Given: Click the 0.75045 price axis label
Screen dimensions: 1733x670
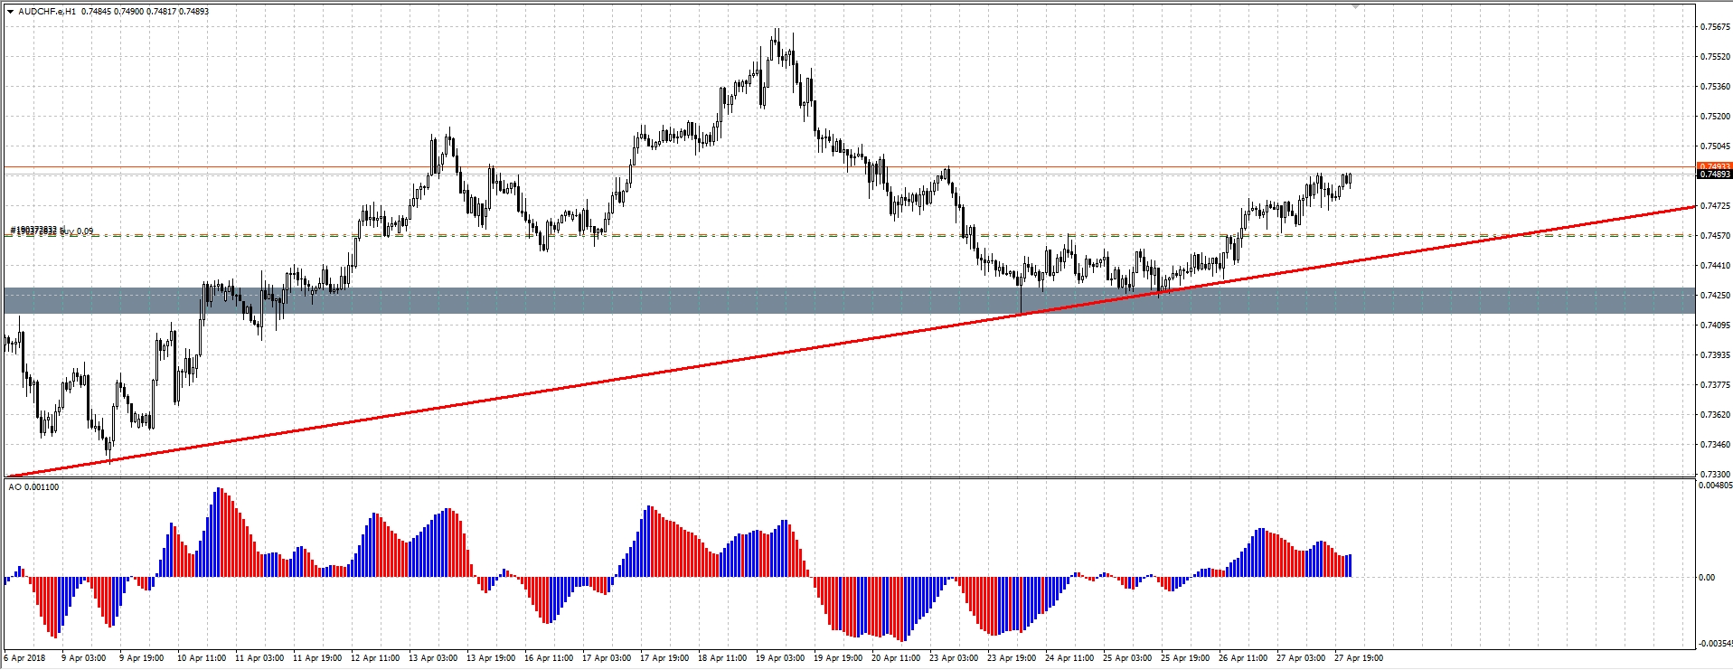Looking at the screenshot, I should click(1715, 146).
